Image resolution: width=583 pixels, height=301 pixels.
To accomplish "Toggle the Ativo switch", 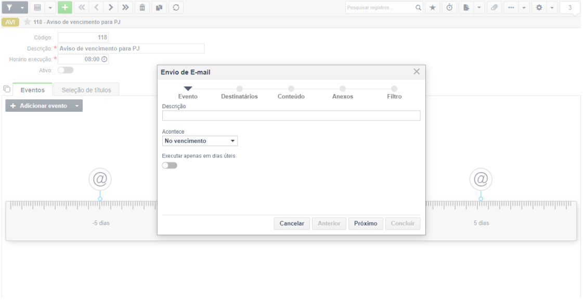I will [66, 70].
